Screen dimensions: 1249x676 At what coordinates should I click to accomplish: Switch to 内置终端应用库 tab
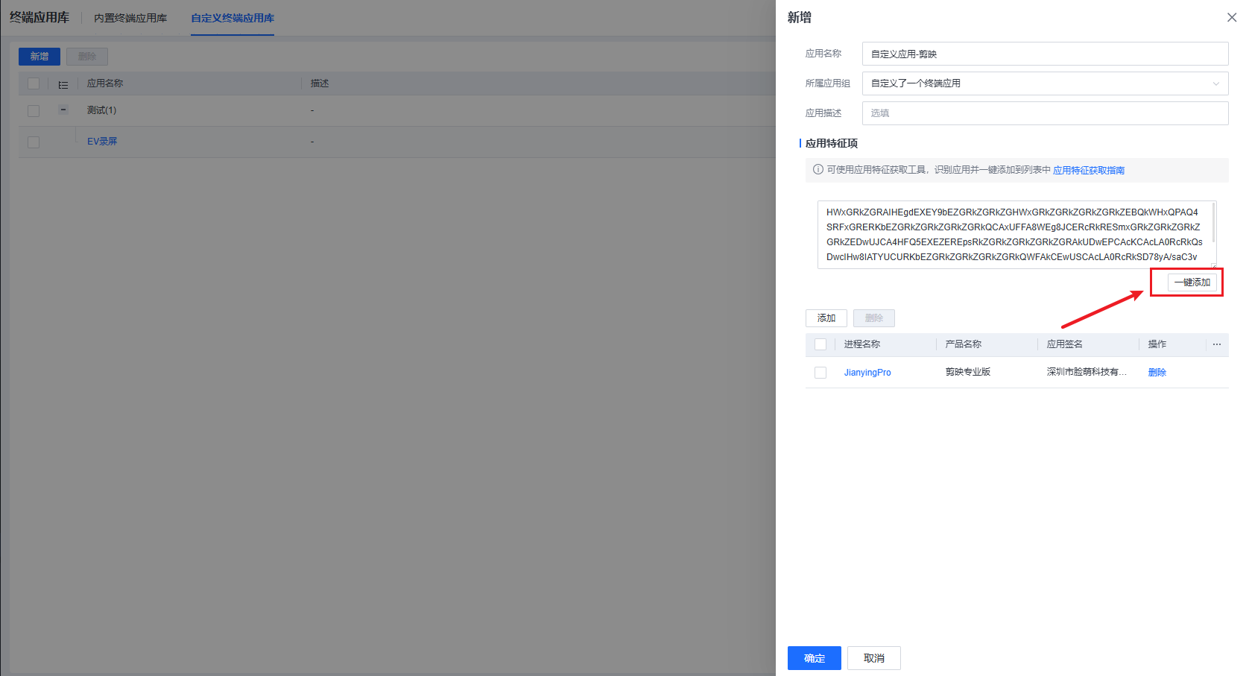(x=130, y=18)
